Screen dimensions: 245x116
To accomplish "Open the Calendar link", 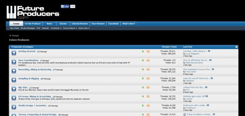I will [45, 28].
